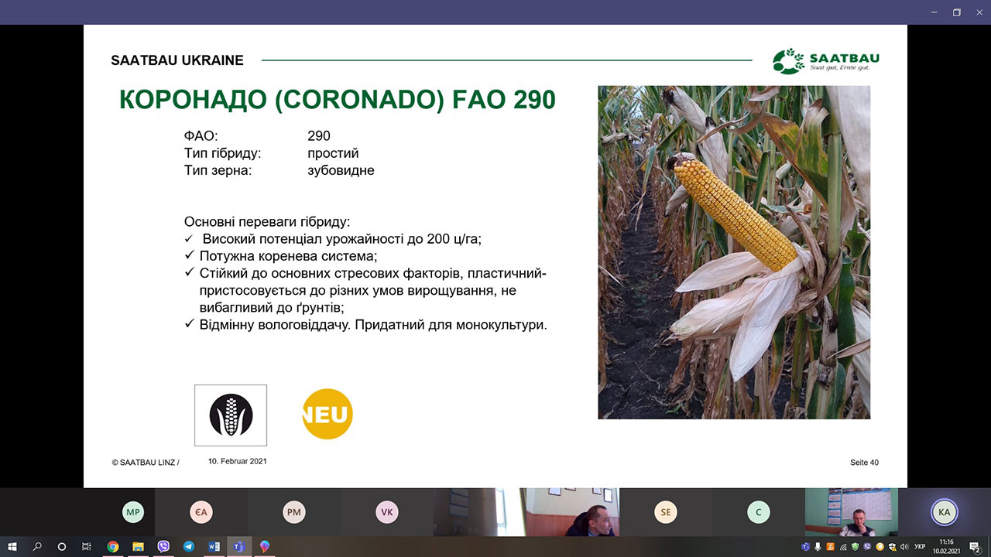Select participant PM avatar
991x557 pixels.
[293, 511]
